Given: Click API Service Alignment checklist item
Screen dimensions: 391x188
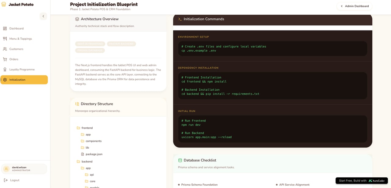Looking at the screenshot, I should click(x=293, y=185).
